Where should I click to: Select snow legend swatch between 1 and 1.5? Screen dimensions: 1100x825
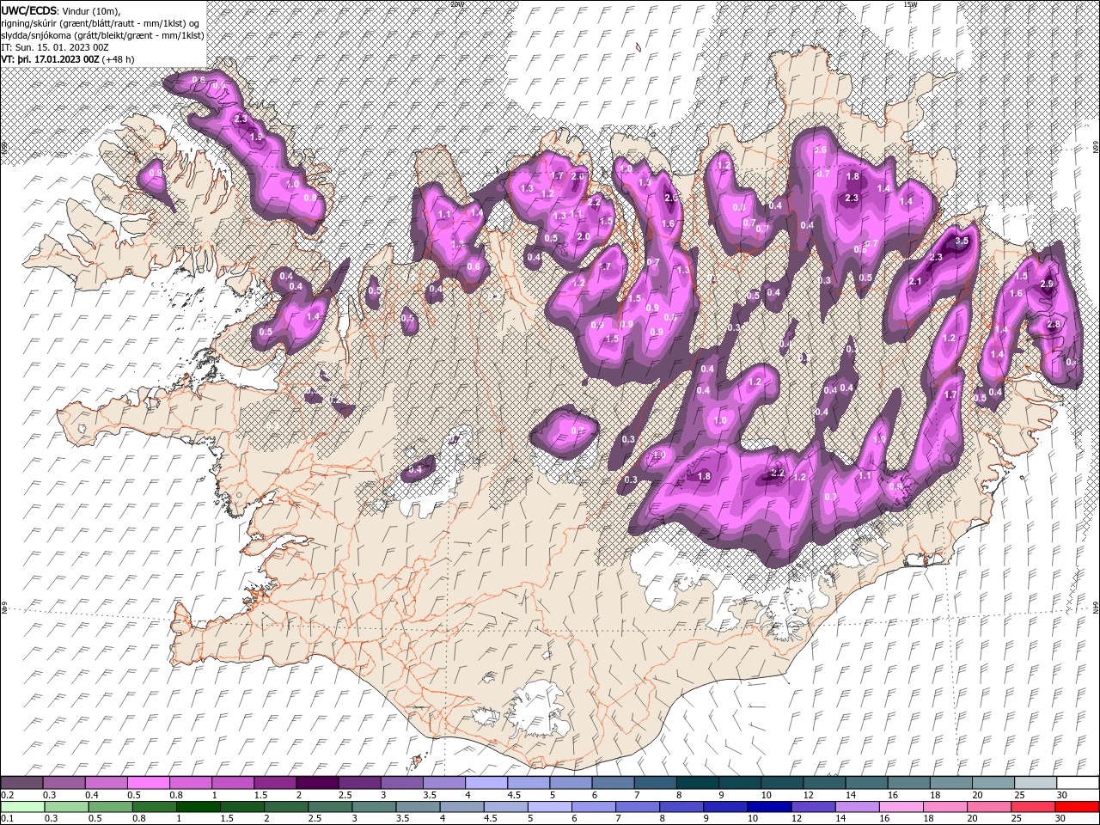tap(233, 783)
